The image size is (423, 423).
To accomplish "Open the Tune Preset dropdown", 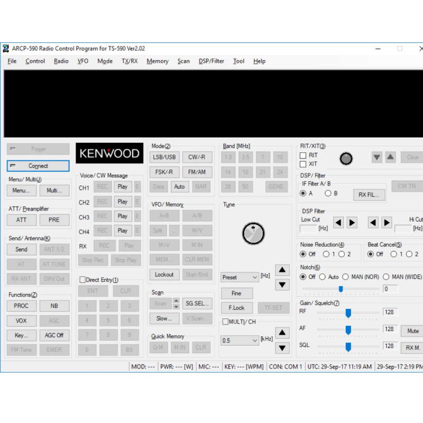I will (240, 277).
